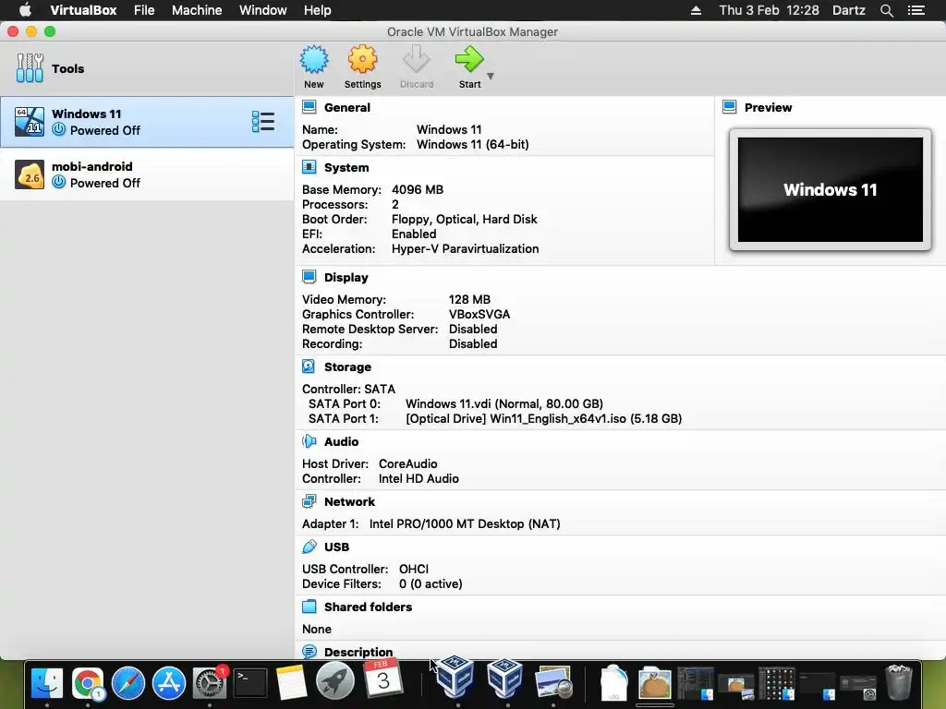Click the Preview panel monitor icon
Image resolution: width=946 pixels, height=709 pixels.
click(730, 107)
